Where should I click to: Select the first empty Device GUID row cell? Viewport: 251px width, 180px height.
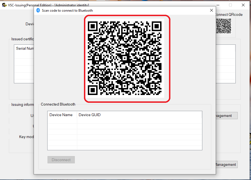pos(139,121)
